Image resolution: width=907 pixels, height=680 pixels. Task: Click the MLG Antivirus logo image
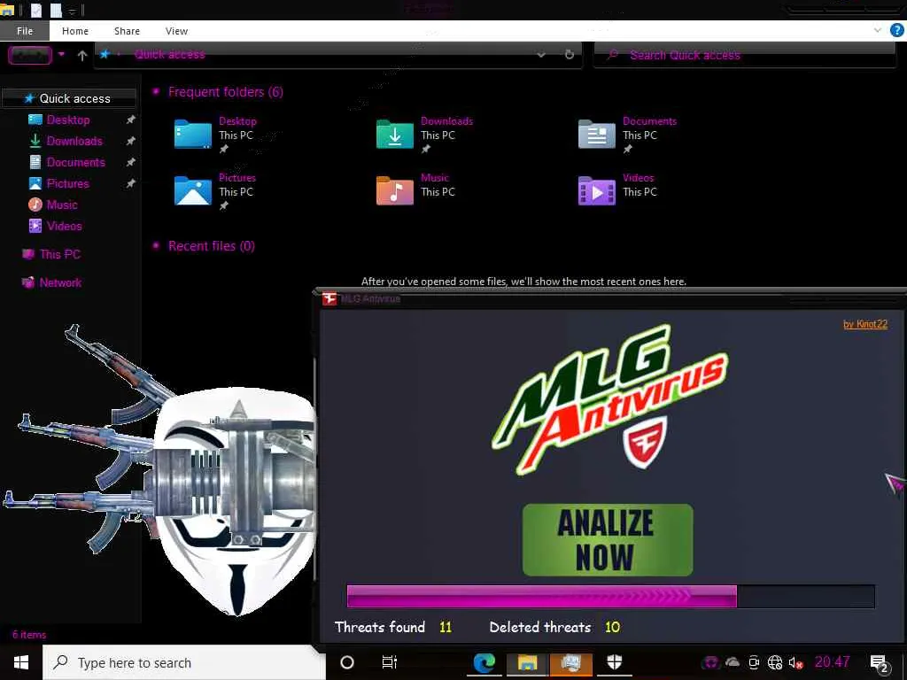coord(609,399)
